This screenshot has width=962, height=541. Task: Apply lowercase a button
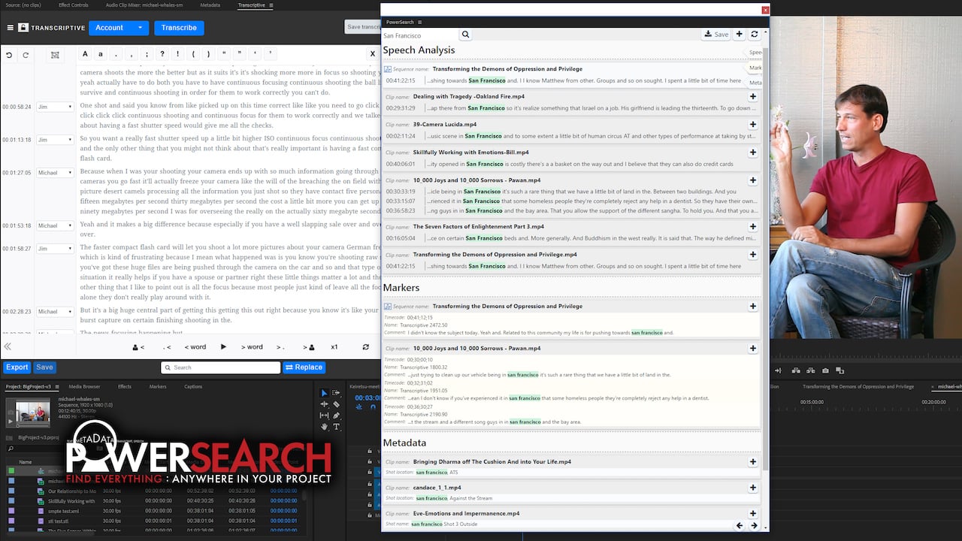click(101, 54)
